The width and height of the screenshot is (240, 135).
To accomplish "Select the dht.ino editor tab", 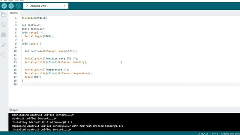I will point(14,13).
